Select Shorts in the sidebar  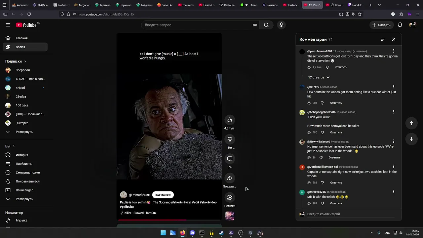pyautogui.click(x=25, y=47)
